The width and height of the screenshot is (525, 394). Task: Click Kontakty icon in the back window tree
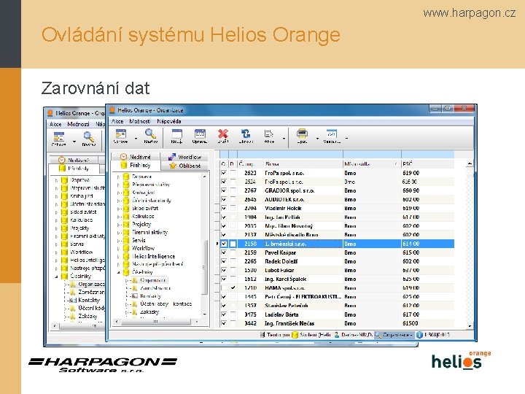click(73, 300)
